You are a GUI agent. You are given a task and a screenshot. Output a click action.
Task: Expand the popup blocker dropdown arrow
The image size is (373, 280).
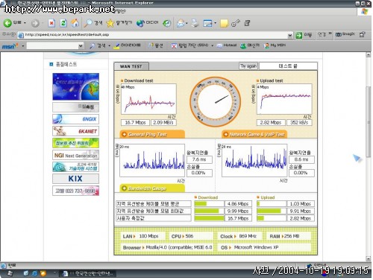[x=213, y=45]
